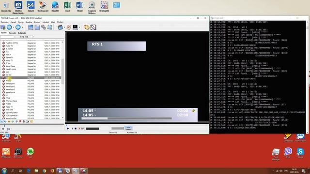Click the open folder toolbar icon

3,27
